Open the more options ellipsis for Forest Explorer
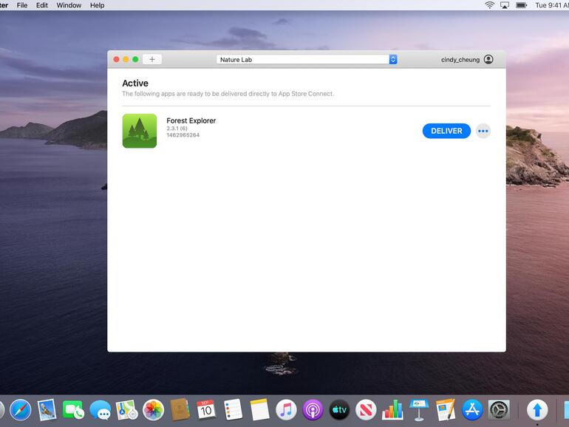This screenshot has height=427, width=569. 483,131
